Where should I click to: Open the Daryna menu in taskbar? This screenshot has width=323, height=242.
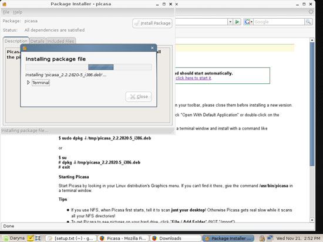pos(14,238)
